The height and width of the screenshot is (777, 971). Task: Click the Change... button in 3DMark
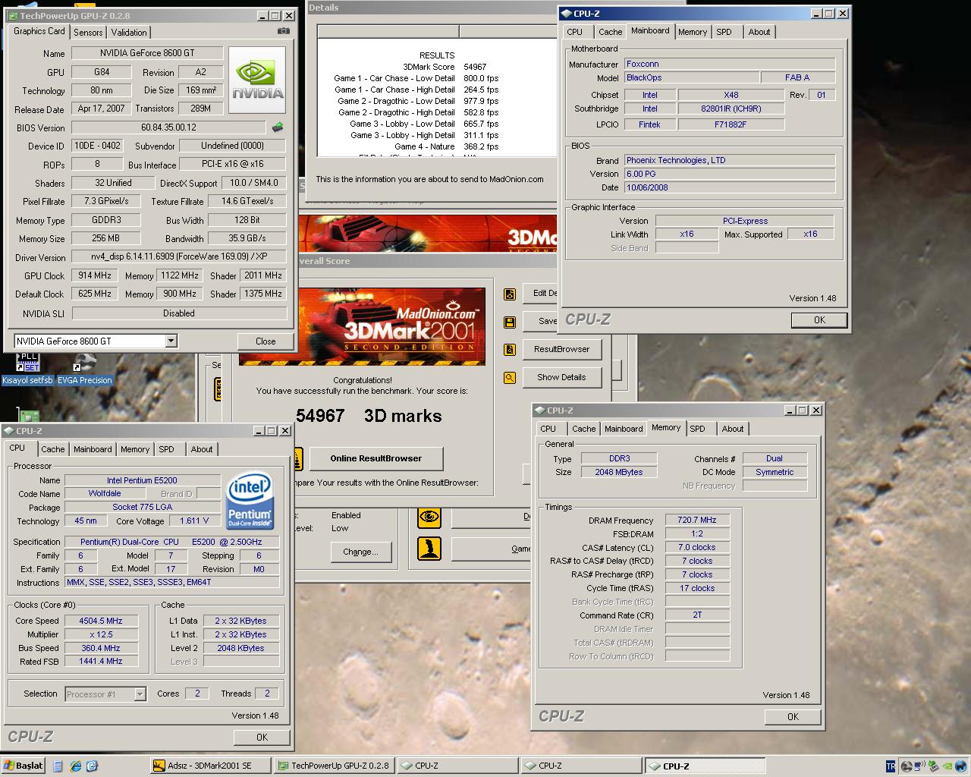click(x=360, y=552)
